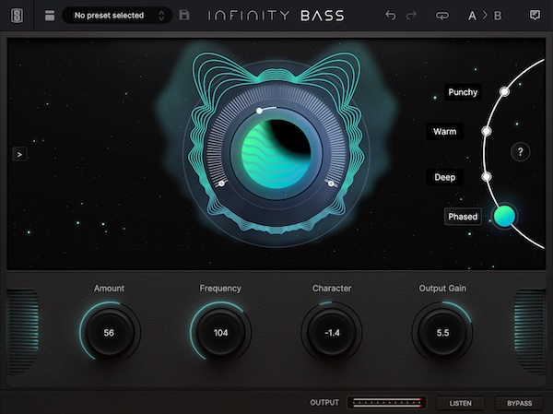Viewport: 553px width, 414px height.
Task: Click the output level meter
Action: (x=387, y=402)
